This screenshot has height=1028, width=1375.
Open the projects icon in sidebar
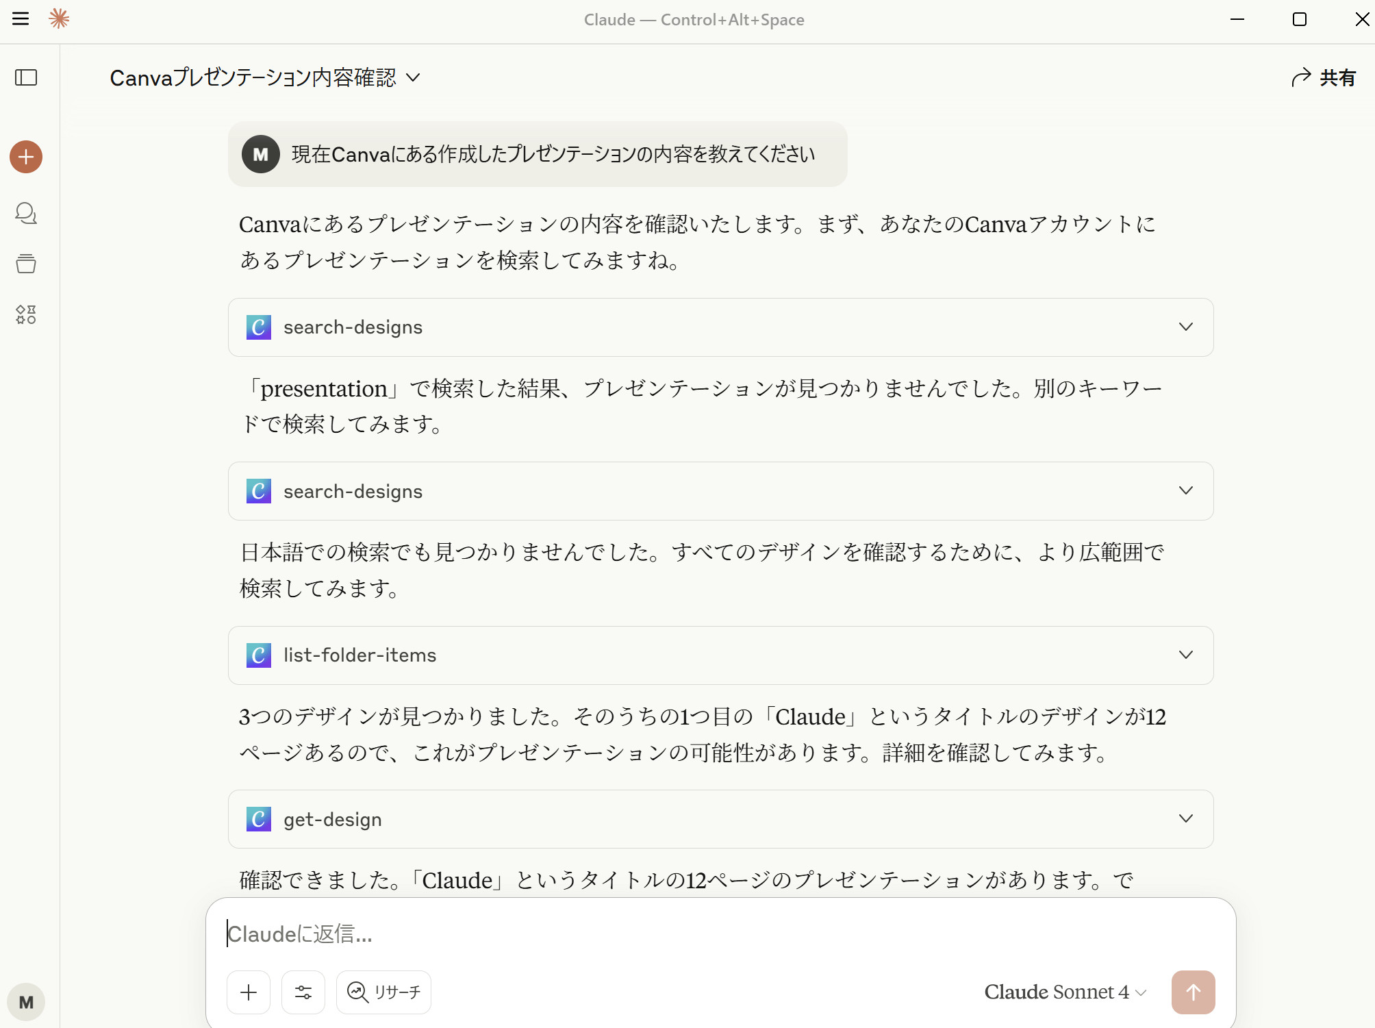pos(26,264)
